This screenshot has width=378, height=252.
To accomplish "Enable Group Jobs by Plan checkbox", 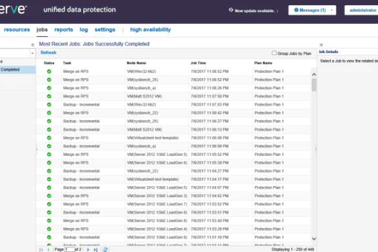I will [274, 53].
